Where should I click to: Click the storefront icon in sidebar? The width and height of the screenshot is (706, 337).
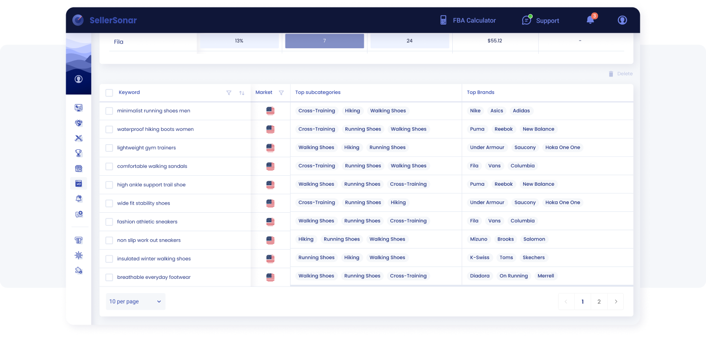click(78, 168)
